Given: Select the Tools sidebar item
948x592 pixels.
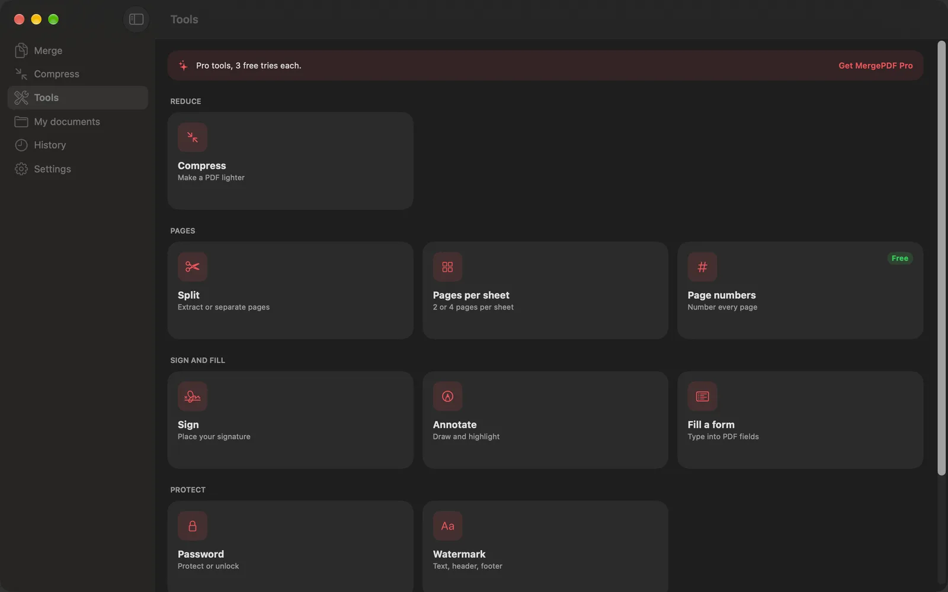Looking at the screenshot, I should [x=78, y=98].
